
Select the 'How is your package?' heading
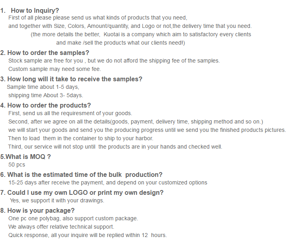37,210
